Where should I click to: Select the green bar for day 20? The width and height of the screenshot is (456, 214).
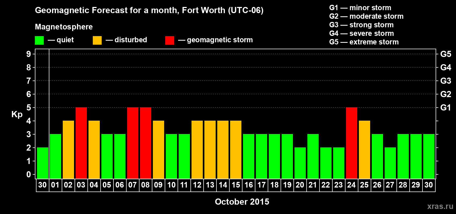pos(300,163)
